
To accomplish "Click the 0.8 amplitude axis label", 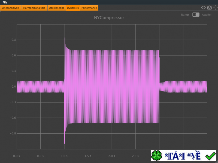I will pyautogui.click(x=13, y=40).
